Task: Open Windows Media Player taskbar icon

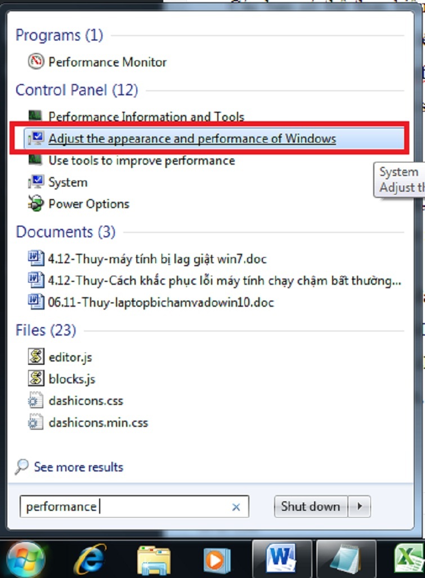Action: [x=217, y=560]
